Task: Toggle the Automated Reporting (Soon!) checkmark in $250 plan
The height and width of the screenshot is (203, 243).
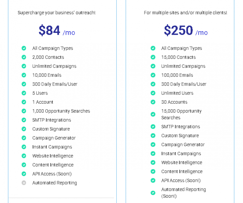Action: (153, 193)
